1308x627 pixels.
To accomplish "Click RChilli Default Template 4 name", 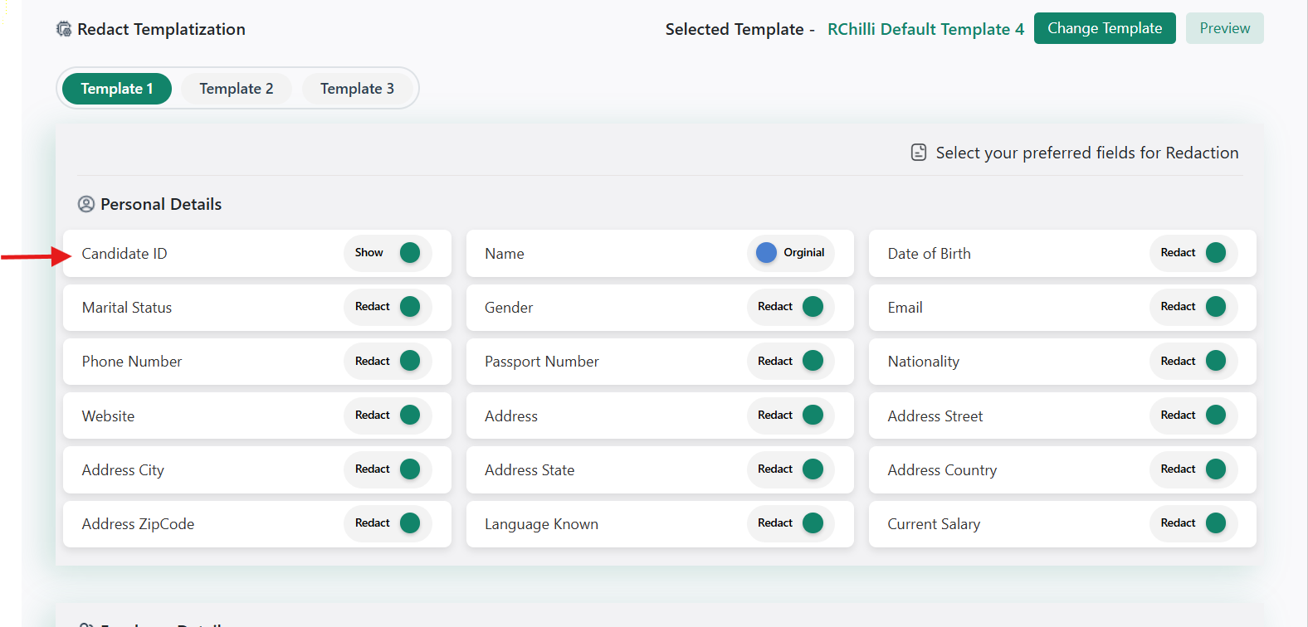I will (x=925, y=29).
